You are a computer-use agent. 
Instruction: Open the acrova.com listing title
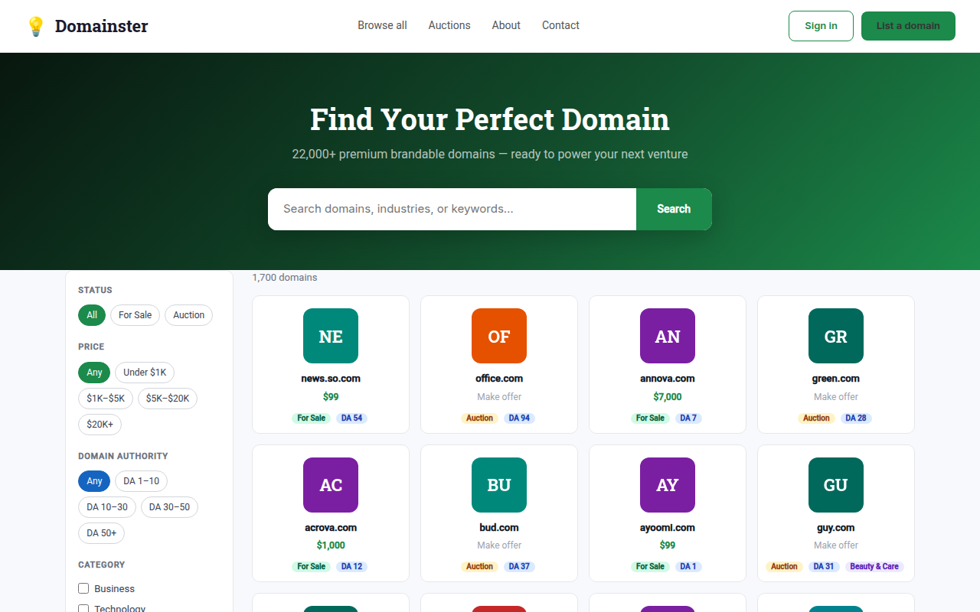[x=331, y=528]
